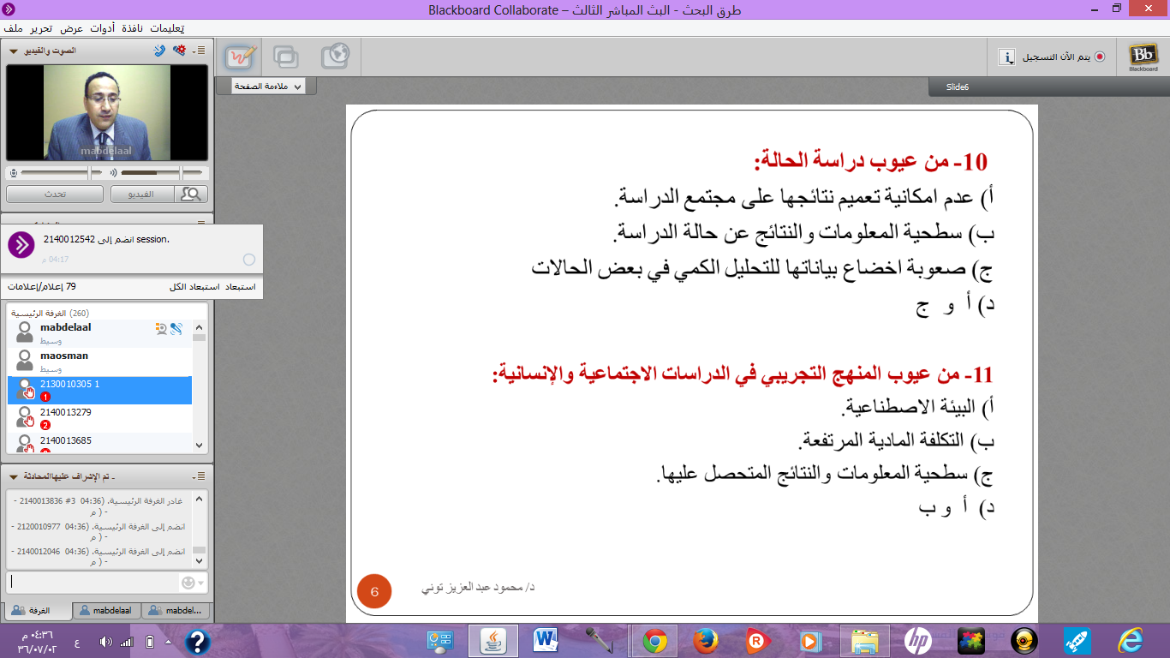This screenshot has height=658, width=1170.
Task: Open the Tools (أدوات) menu
Action: (x=102, y=28)
